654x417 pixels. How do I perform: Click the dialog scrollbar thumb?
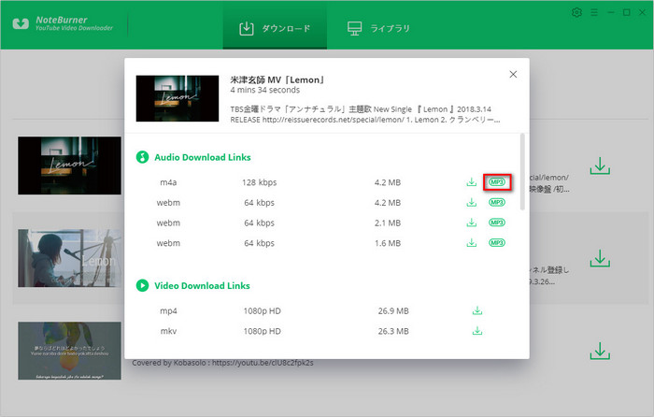(522, 172)
